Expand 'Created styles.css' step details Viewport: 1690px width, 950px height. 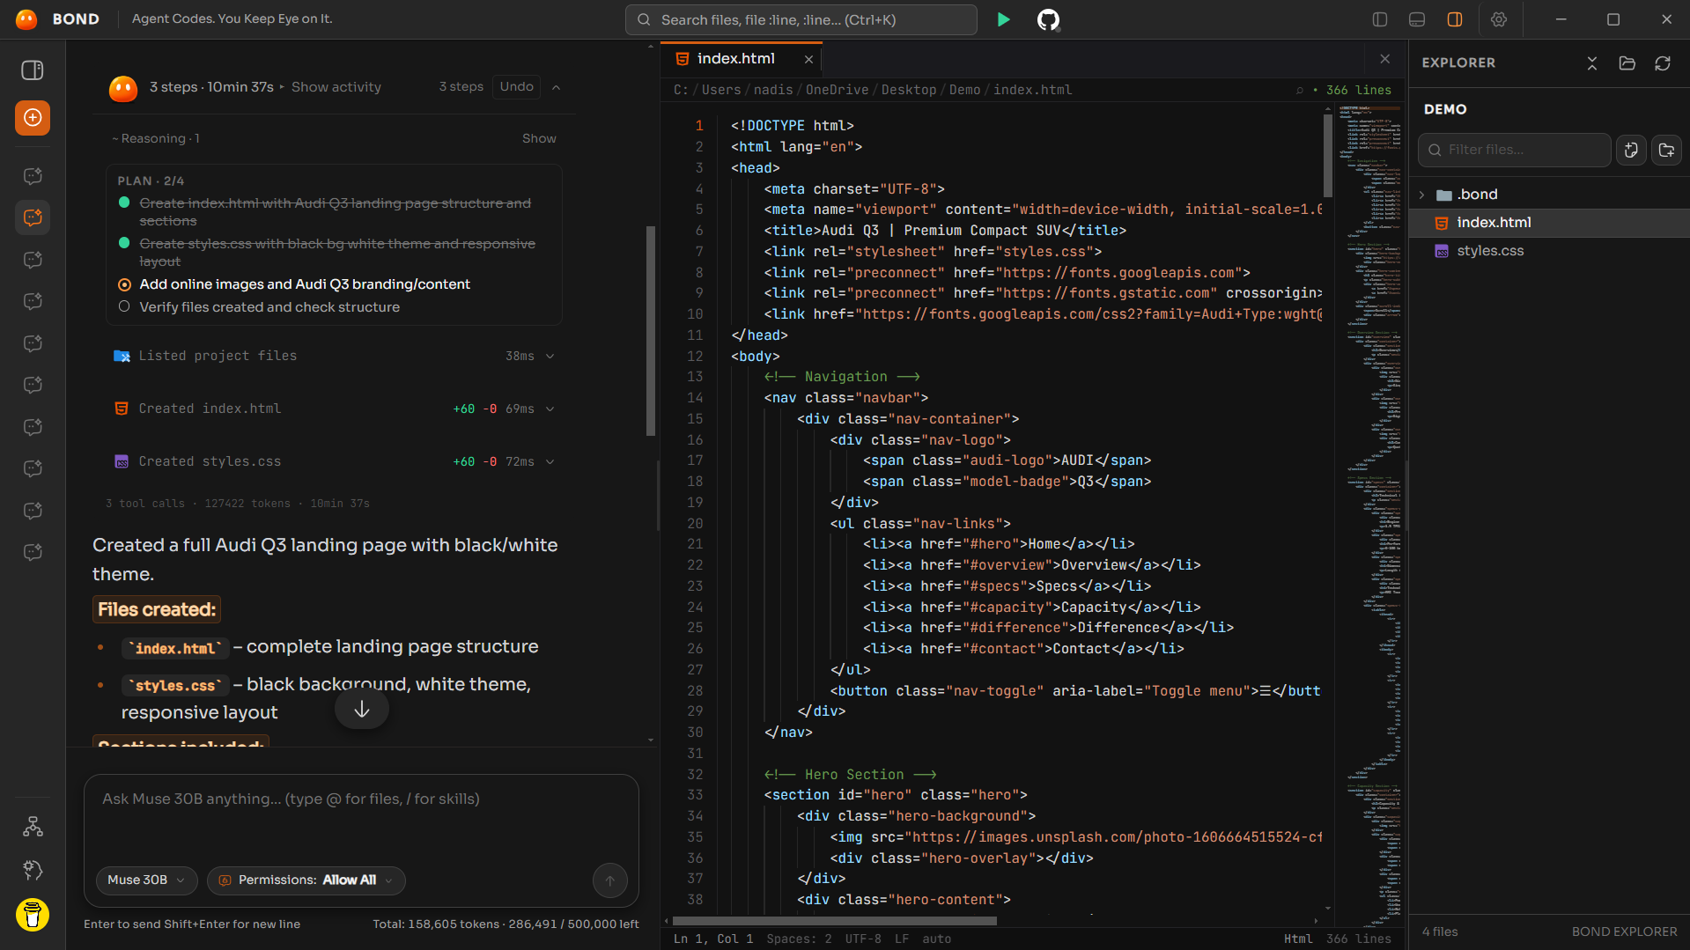pos(550,462)
